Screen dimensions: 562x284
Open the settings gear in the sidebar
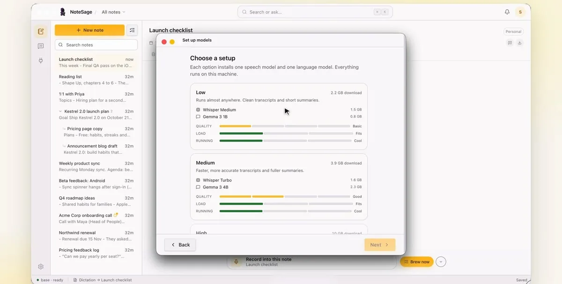click(x=41, y=267)
